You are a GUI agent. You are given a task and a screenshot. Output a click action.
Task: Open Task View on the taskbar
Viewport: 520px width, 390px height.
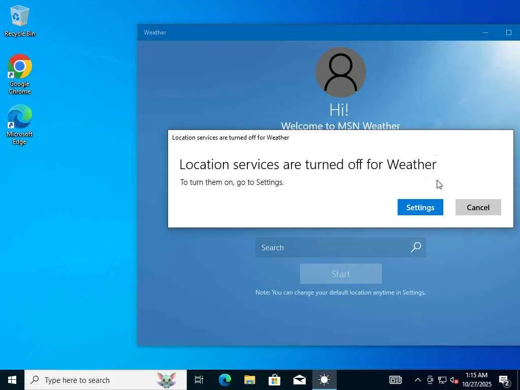point(199,380)
